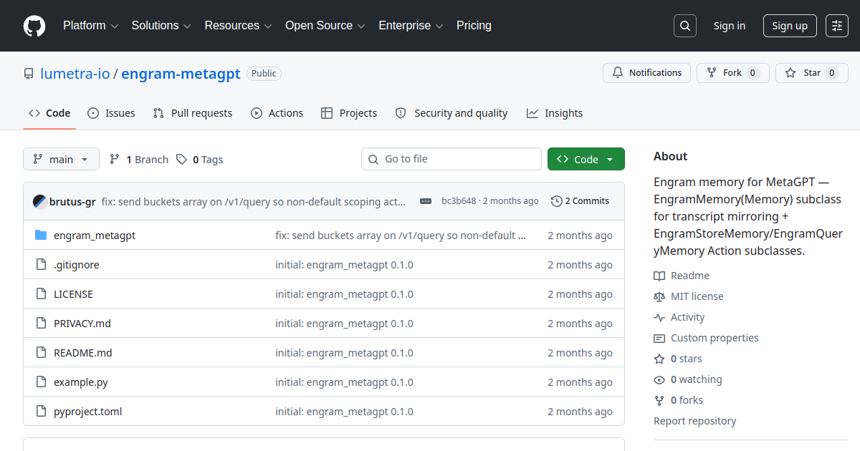Open the Issues tab
The image size is (860, 451).
tap(111, 113)
